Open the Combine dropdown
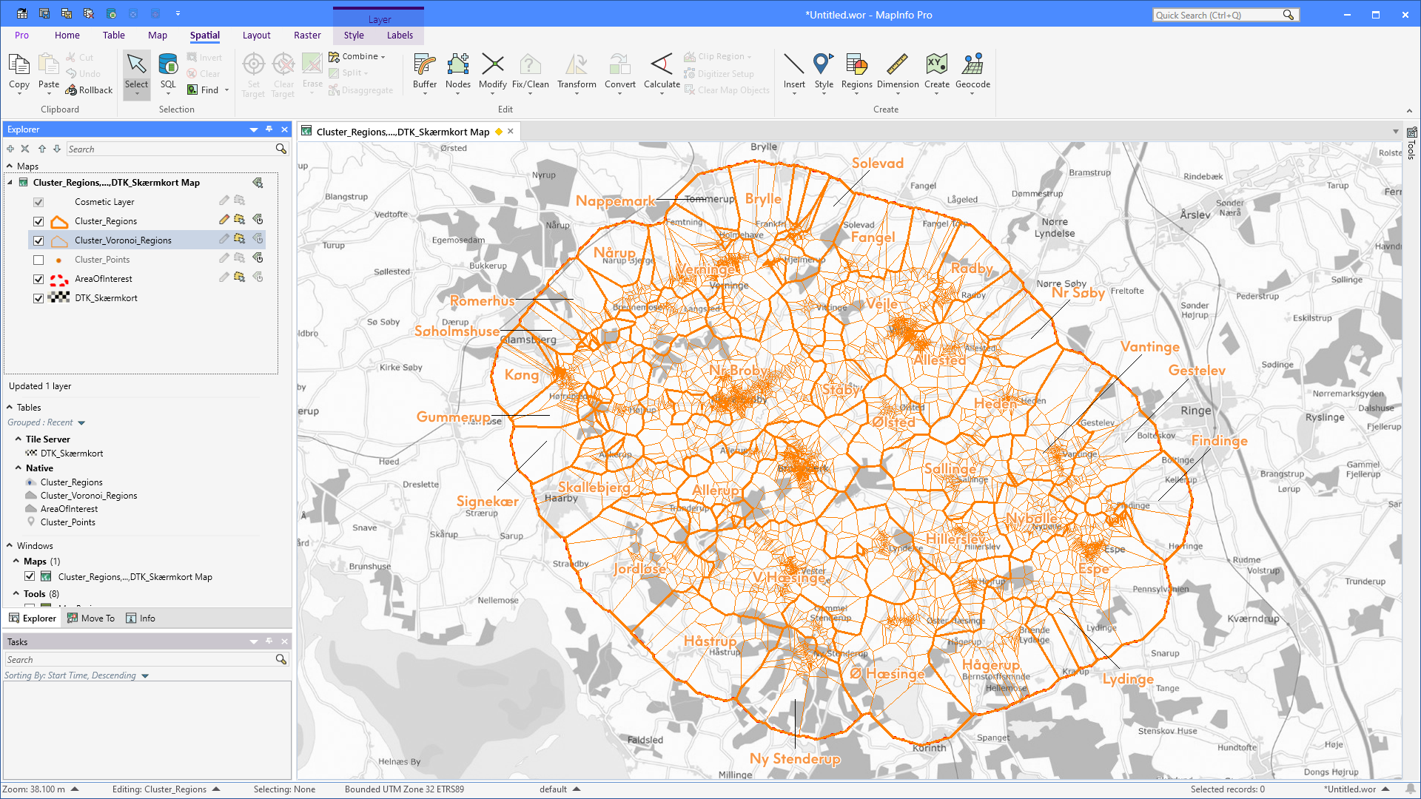The height and width of the screenshot is (799, 1421). 382,56
